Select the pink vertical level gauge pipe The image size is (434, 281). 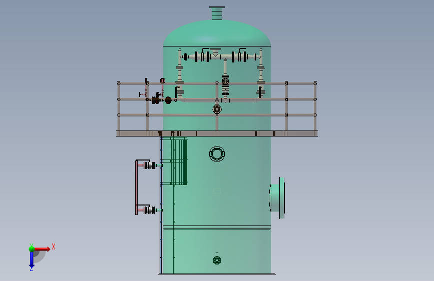[137, 187]
